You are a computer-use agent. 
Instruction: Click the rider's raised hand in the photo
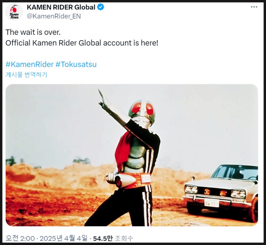(x=103, y=99)
